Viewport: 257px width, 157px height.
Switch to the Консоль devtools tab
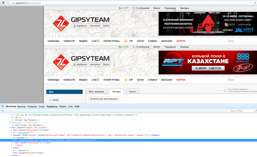(x=22, y=107)
